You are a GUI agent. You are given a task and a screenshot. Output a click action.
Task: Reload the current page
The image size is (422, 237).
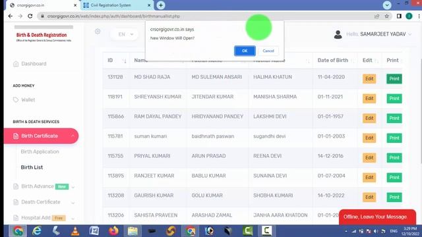30,16
